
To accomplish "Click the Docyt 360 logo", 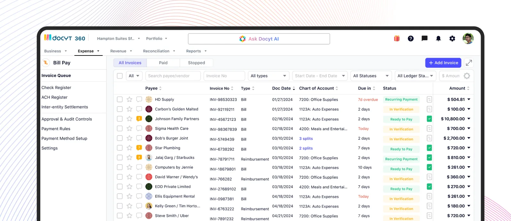I will pos(65,38).
